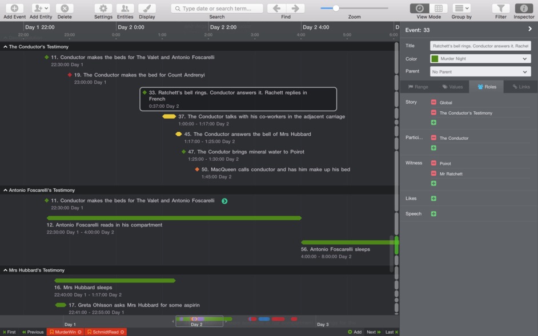Image resolution: width=538 pixels, height=336 pixels.
Task: Add a participant with the green plus
Action: point(434,147)
